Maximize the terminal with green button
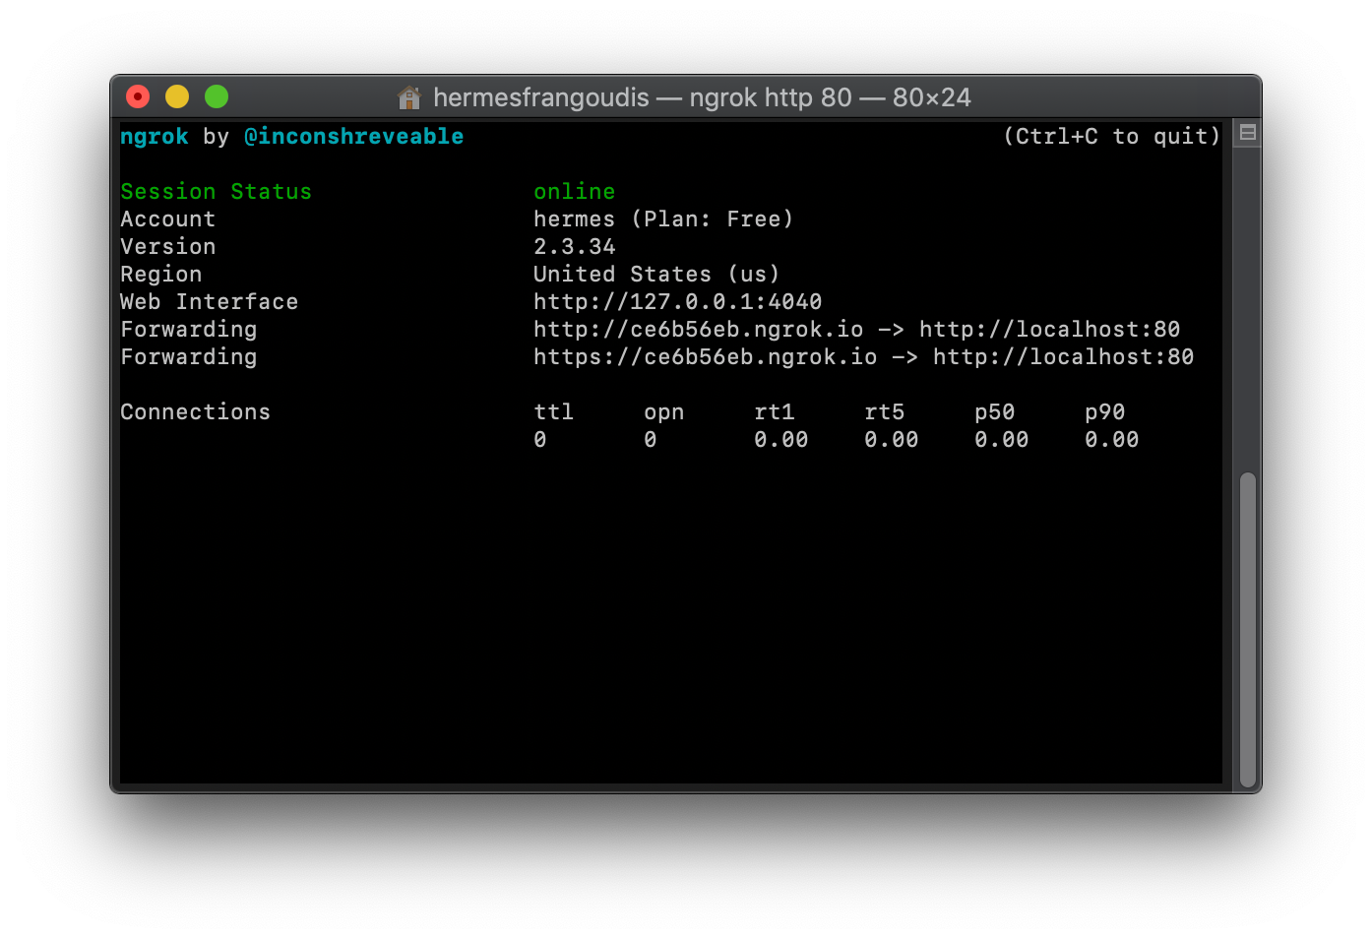Screen dimensions: 1372x939 coord(217,96)
